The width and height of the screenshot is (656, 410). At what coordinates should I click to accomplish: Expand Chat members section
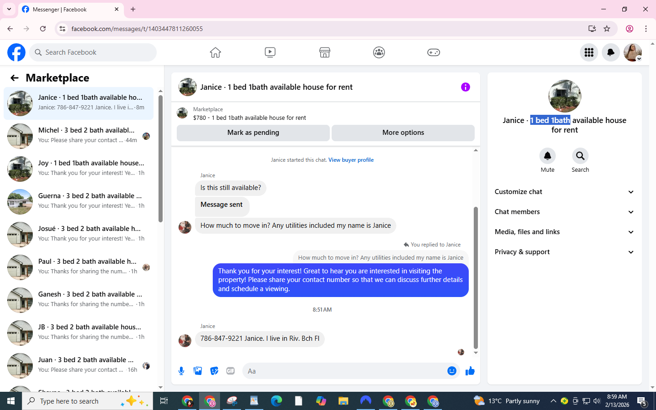click(564, 212)
